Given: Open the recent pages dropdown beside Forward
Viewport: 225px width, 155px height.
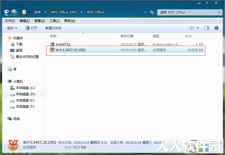Looking at the screenshot, I should click(19, 13).
